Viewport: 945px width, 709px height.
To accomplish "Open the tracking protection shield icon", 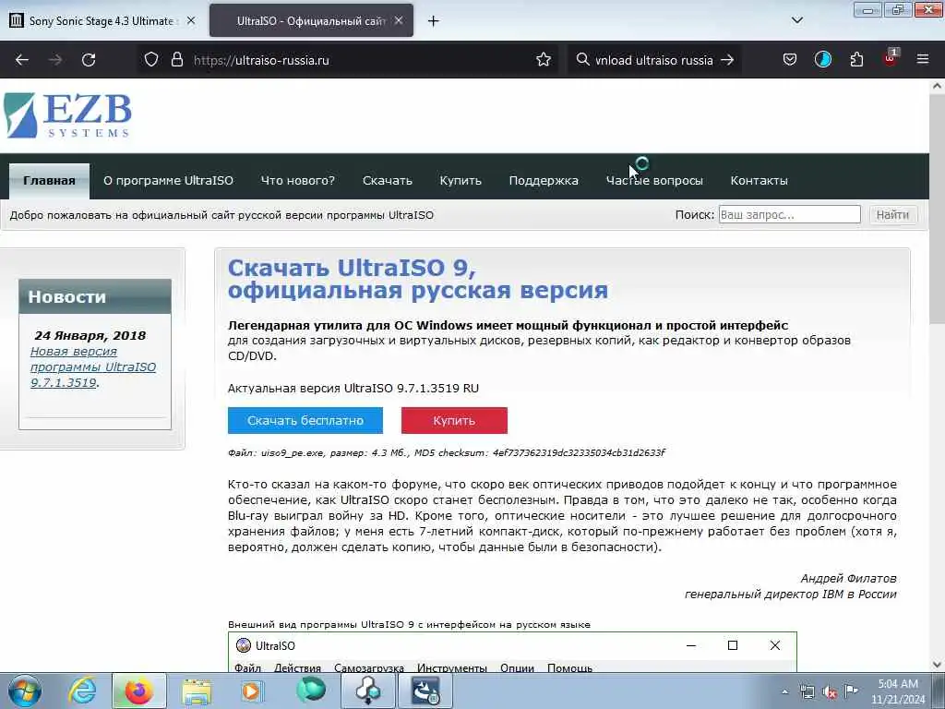I will coord(151,60).
